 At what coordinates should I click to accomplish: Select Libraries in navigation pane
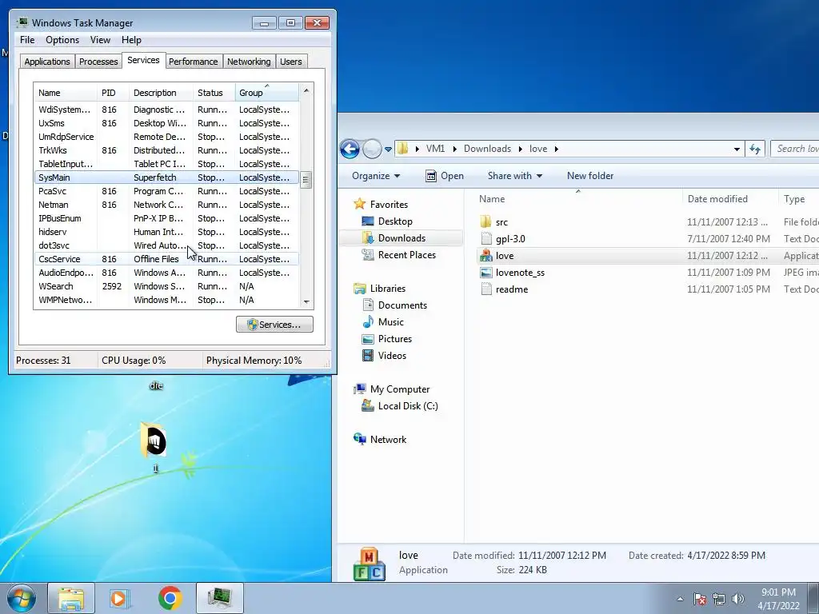coord(387,288)
